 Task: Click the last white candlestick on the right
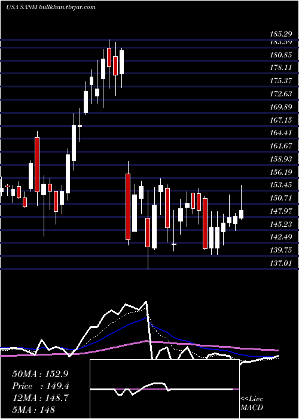pos(242,214)
